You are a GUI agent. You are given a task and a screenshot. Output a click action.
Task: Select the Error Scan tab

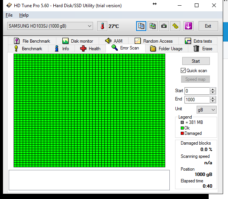125,48
